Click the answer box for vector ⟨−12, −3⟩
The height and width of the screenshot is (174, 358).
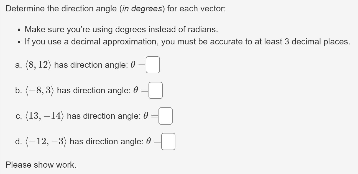click(x=168, y=142)
